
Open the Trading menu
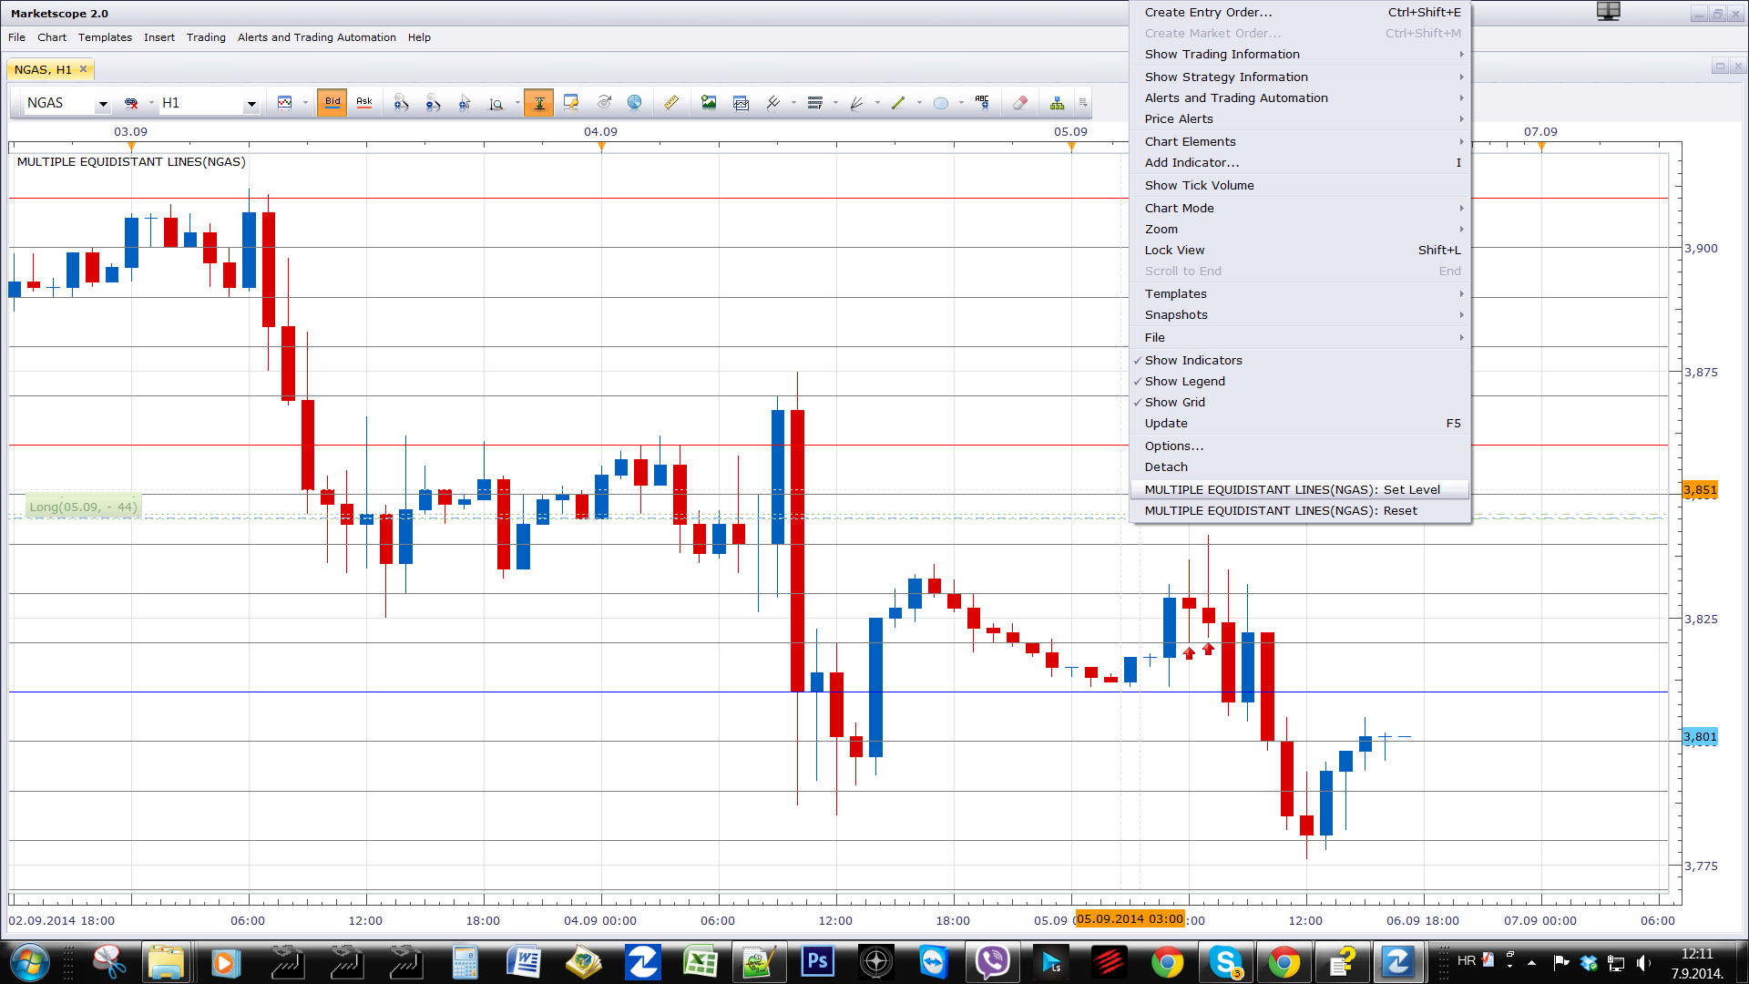click(206, 37)
